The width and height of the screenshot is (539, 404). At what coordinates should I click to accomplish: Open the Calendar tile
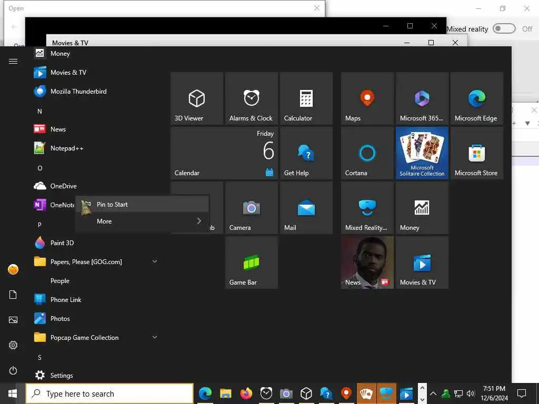coord(224,153)
